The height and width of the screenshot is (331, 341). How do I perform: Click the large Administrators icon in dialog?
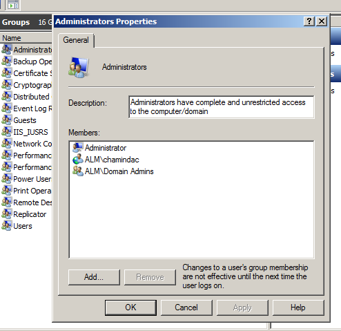point(79,67)
